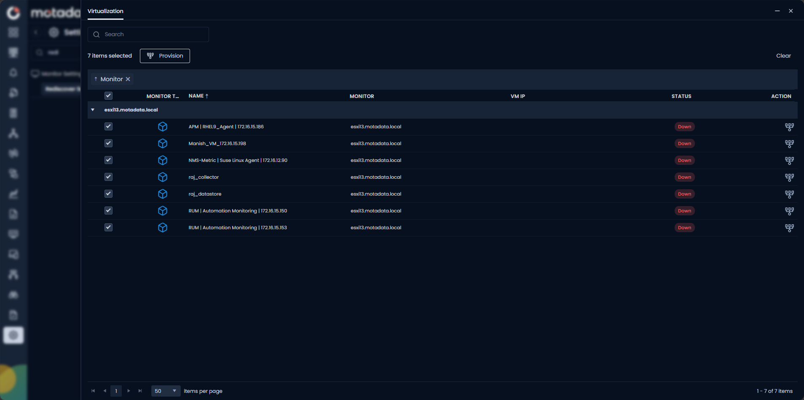Click the Motadata logo icon in sidebar
Screen dimensions: 804x400
click(13, 13)
